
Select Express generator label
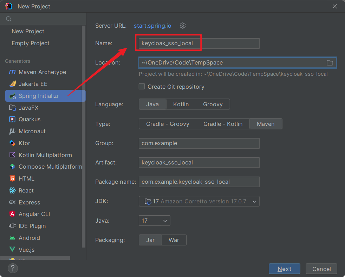point(30,202)
